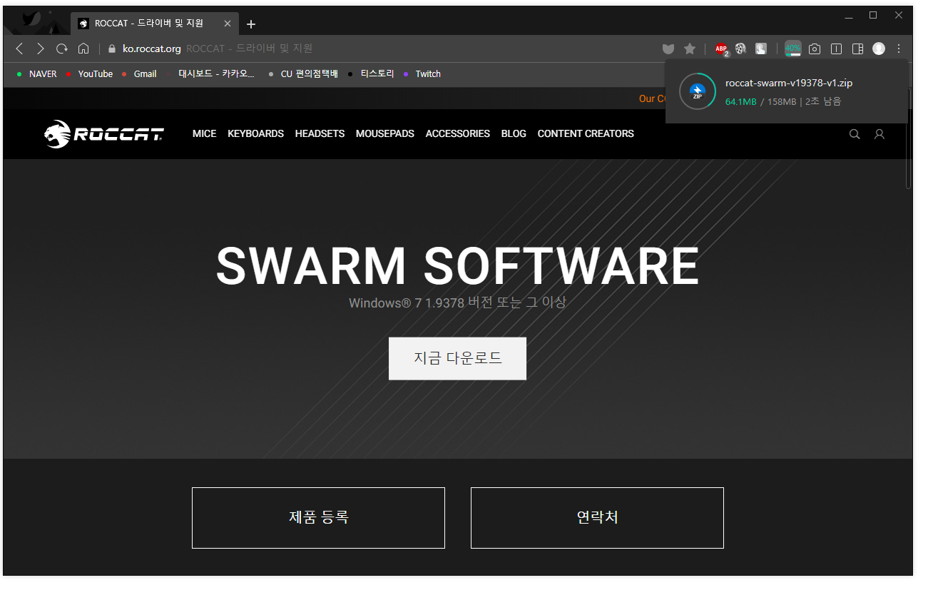Click the 64.1MB downloaded size text

740,102
